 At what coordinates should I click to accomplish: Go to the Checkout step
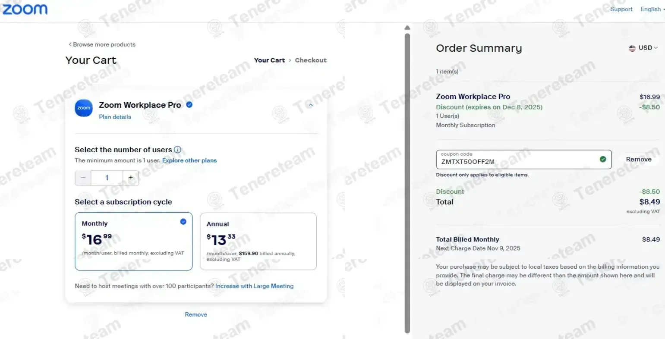pyautogui.click(x=311, y=60)
